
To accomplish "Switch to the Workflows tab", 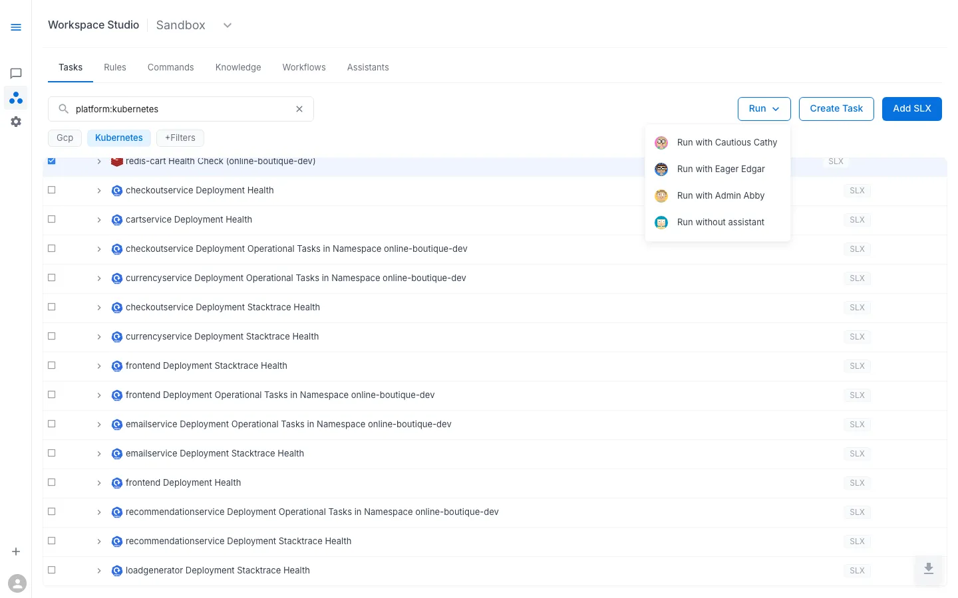I will coord(303,67).
